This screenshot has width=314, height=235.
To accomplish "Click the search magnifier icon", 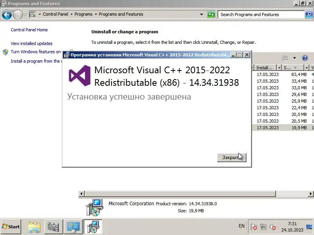I will click(309, 14).
